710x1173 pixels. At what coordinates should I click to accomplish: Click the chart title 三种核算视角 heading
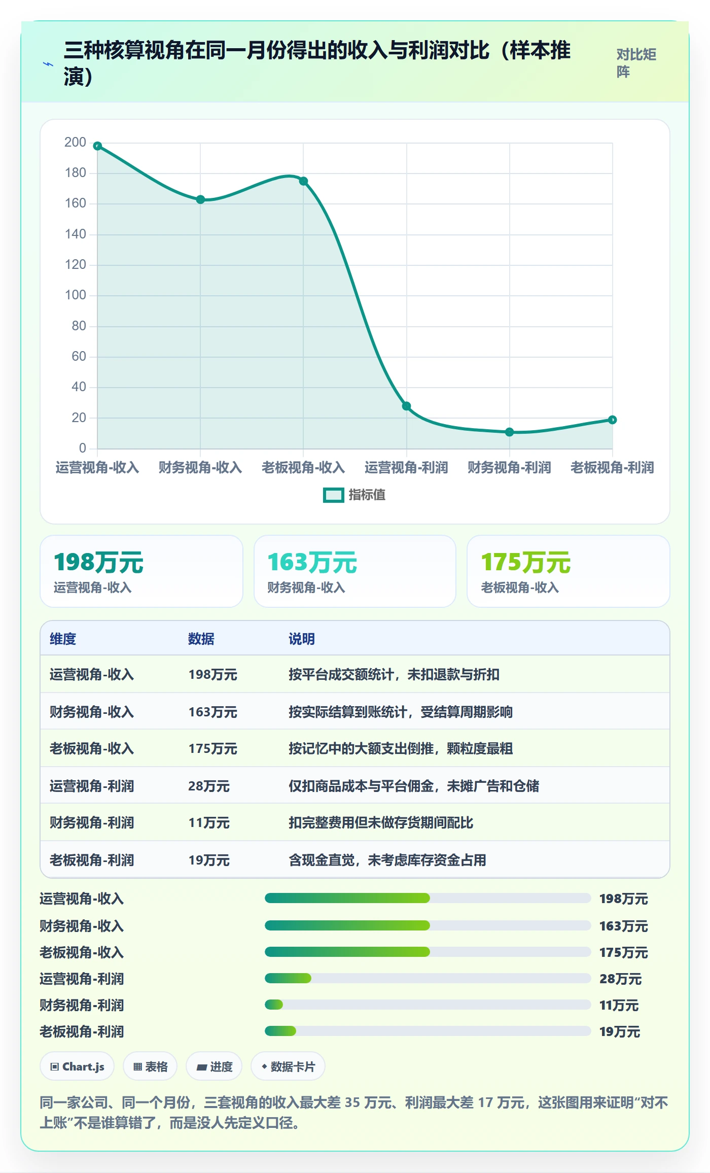coord(317,63)
